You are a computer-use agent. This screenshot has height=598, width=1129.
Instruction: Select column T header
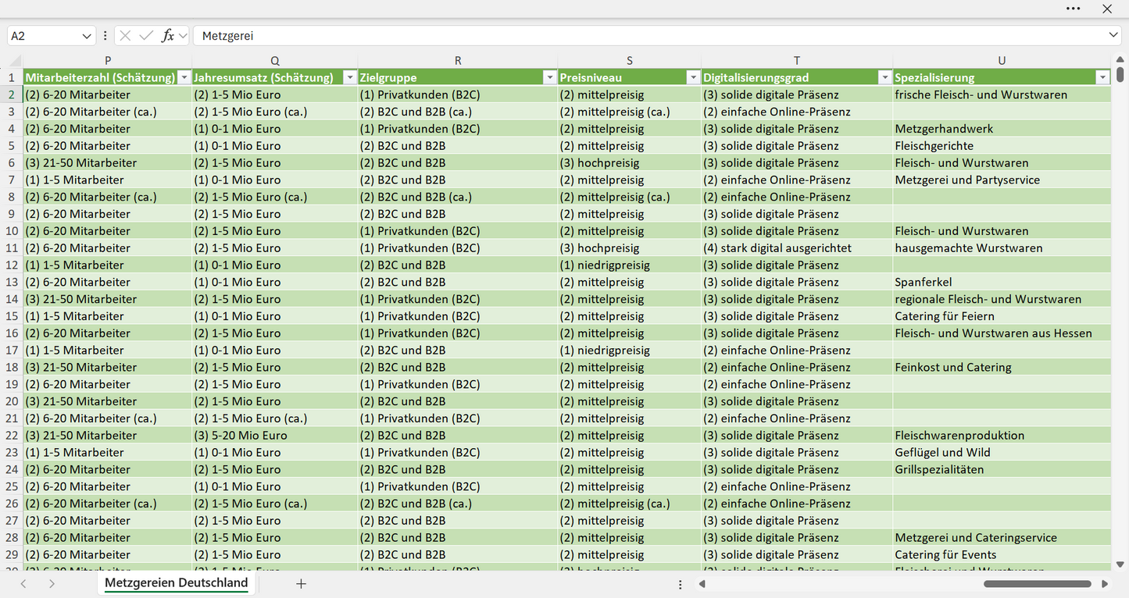797,61
